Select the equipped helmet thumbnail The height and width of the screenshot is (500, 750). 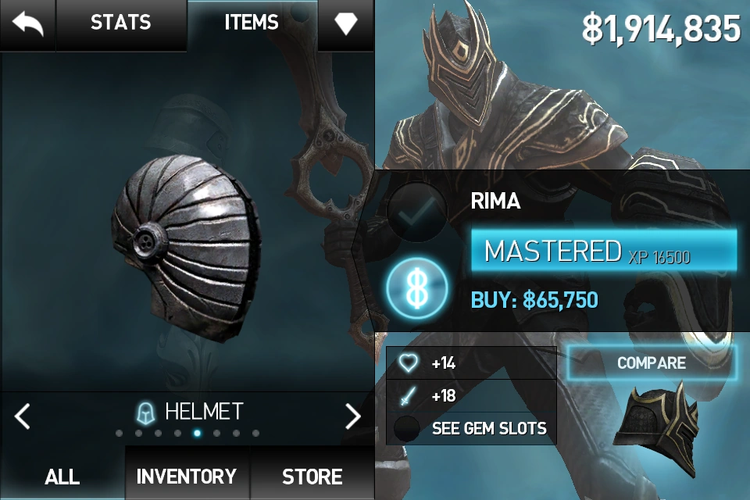656,432
